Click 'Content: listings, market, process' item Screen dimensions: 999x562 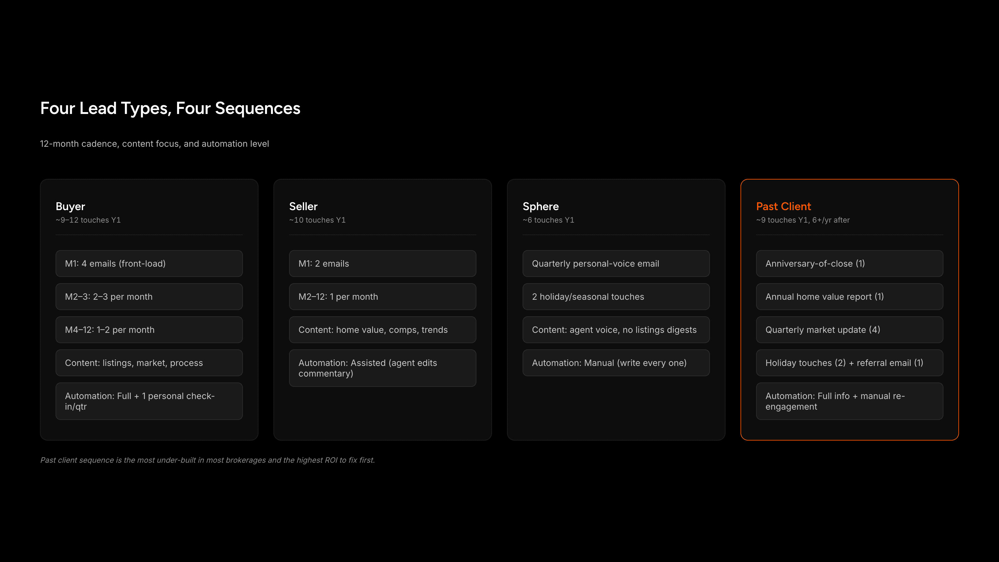(149, 362)
